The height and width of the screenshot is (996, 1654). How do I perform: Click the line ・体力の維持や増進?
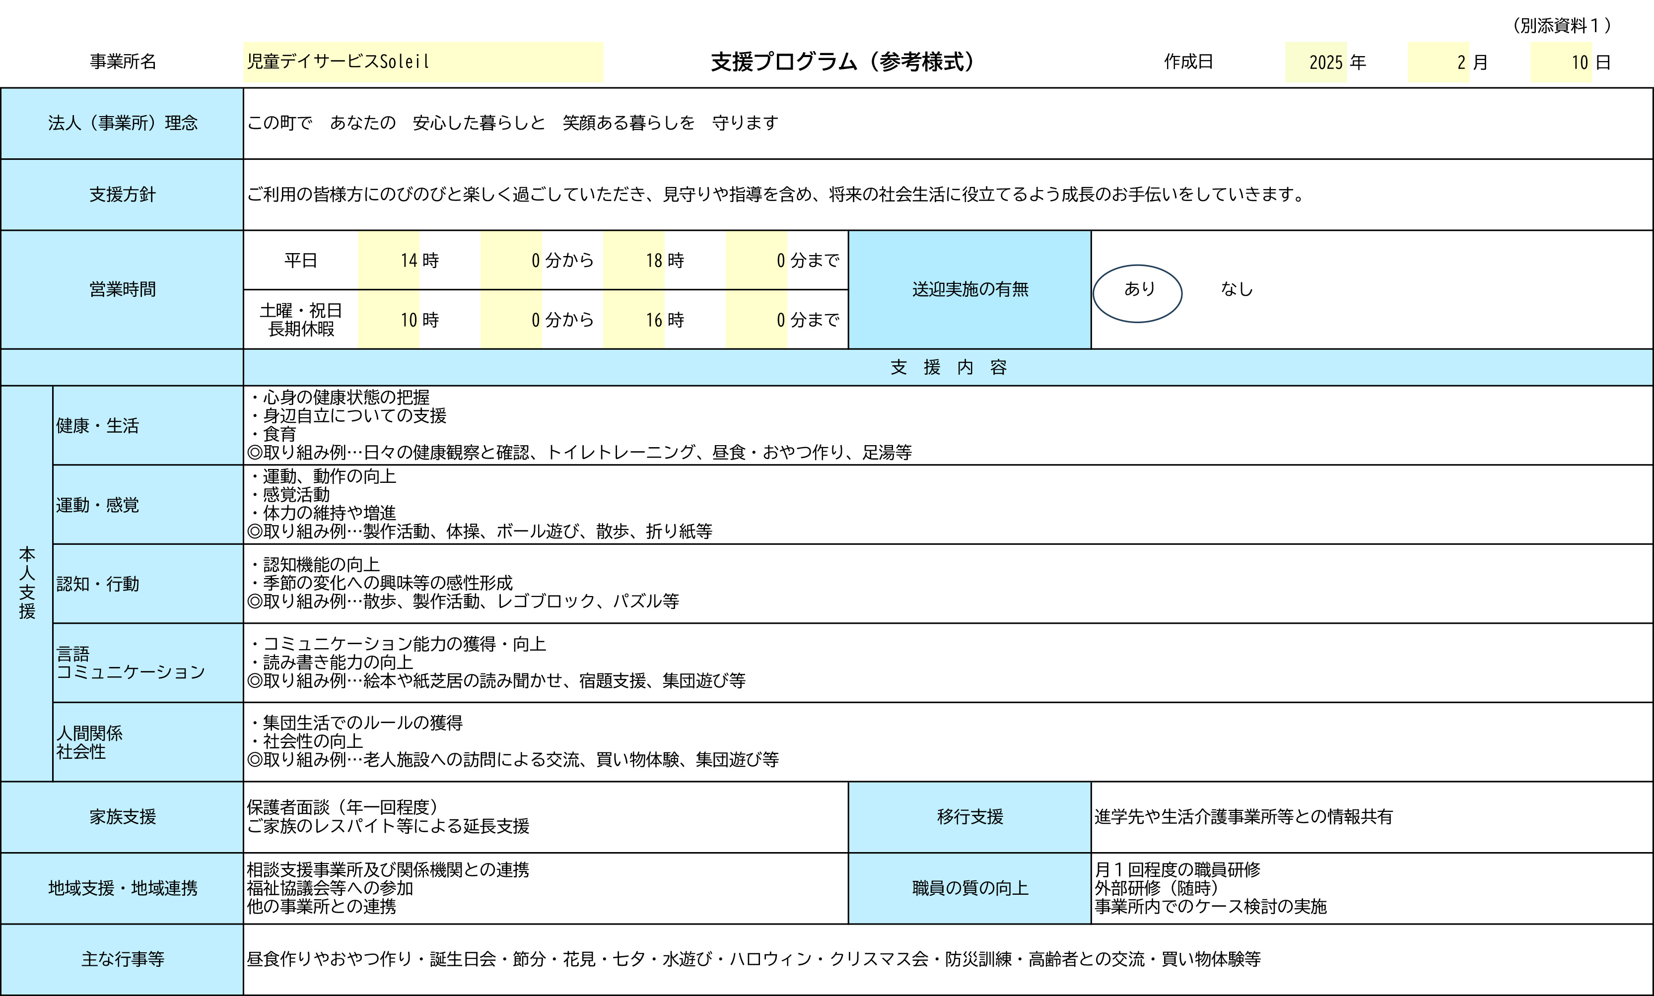pos(322,513)
